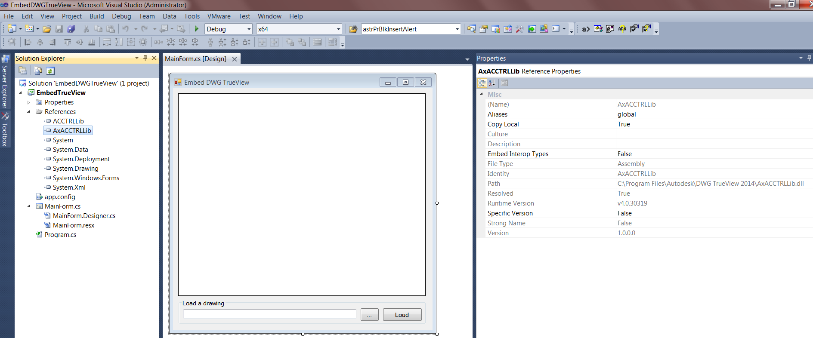Click the drawing path text field

270,314
